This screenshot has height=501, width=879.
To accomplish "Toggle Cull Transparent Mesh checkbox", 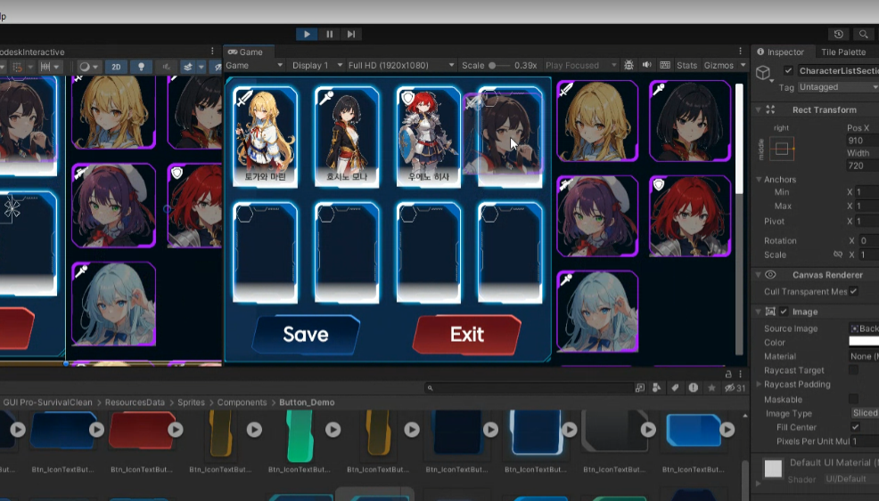I will click(853, 291).
